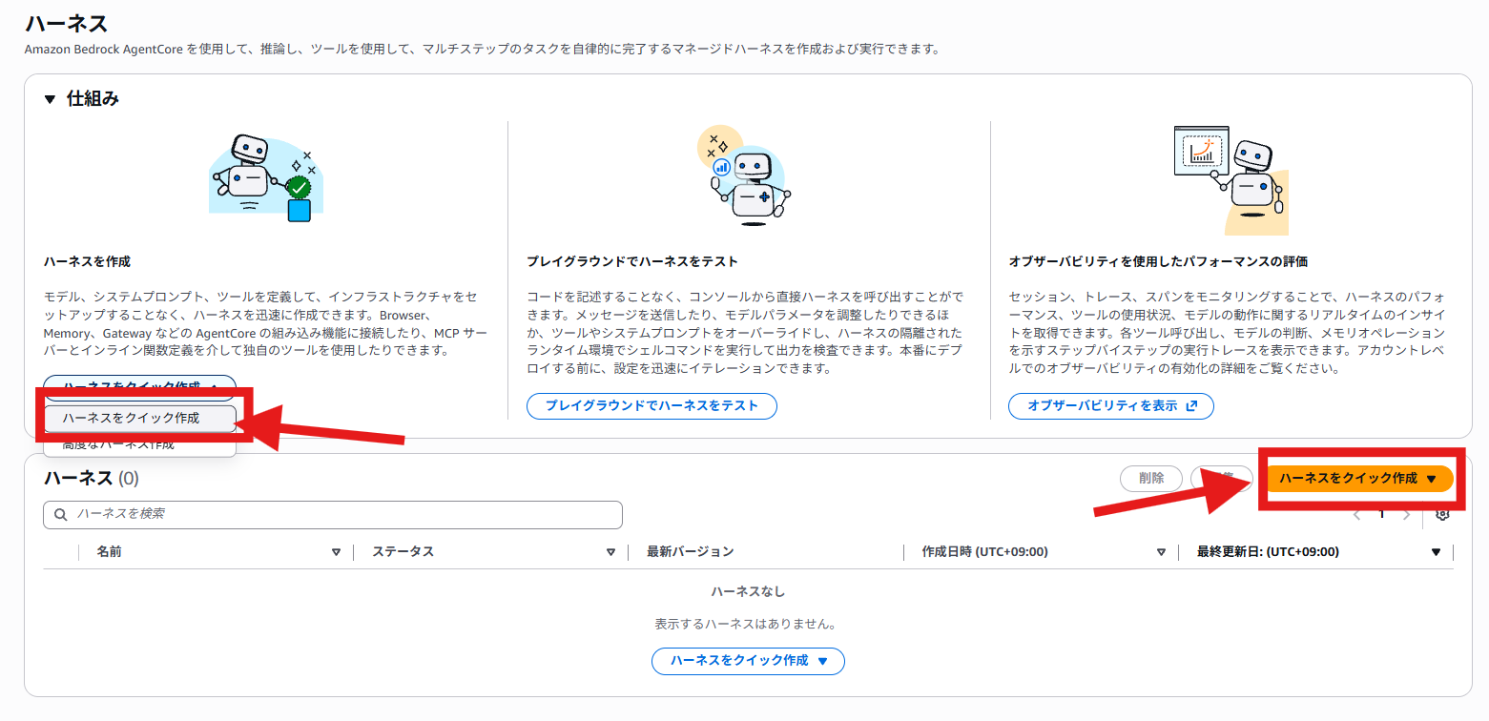This screenshot has width=1489, height=721.
Task: Click the description starting Amazon Bedrock AgentCore を使用して
Action: [482, 49]
